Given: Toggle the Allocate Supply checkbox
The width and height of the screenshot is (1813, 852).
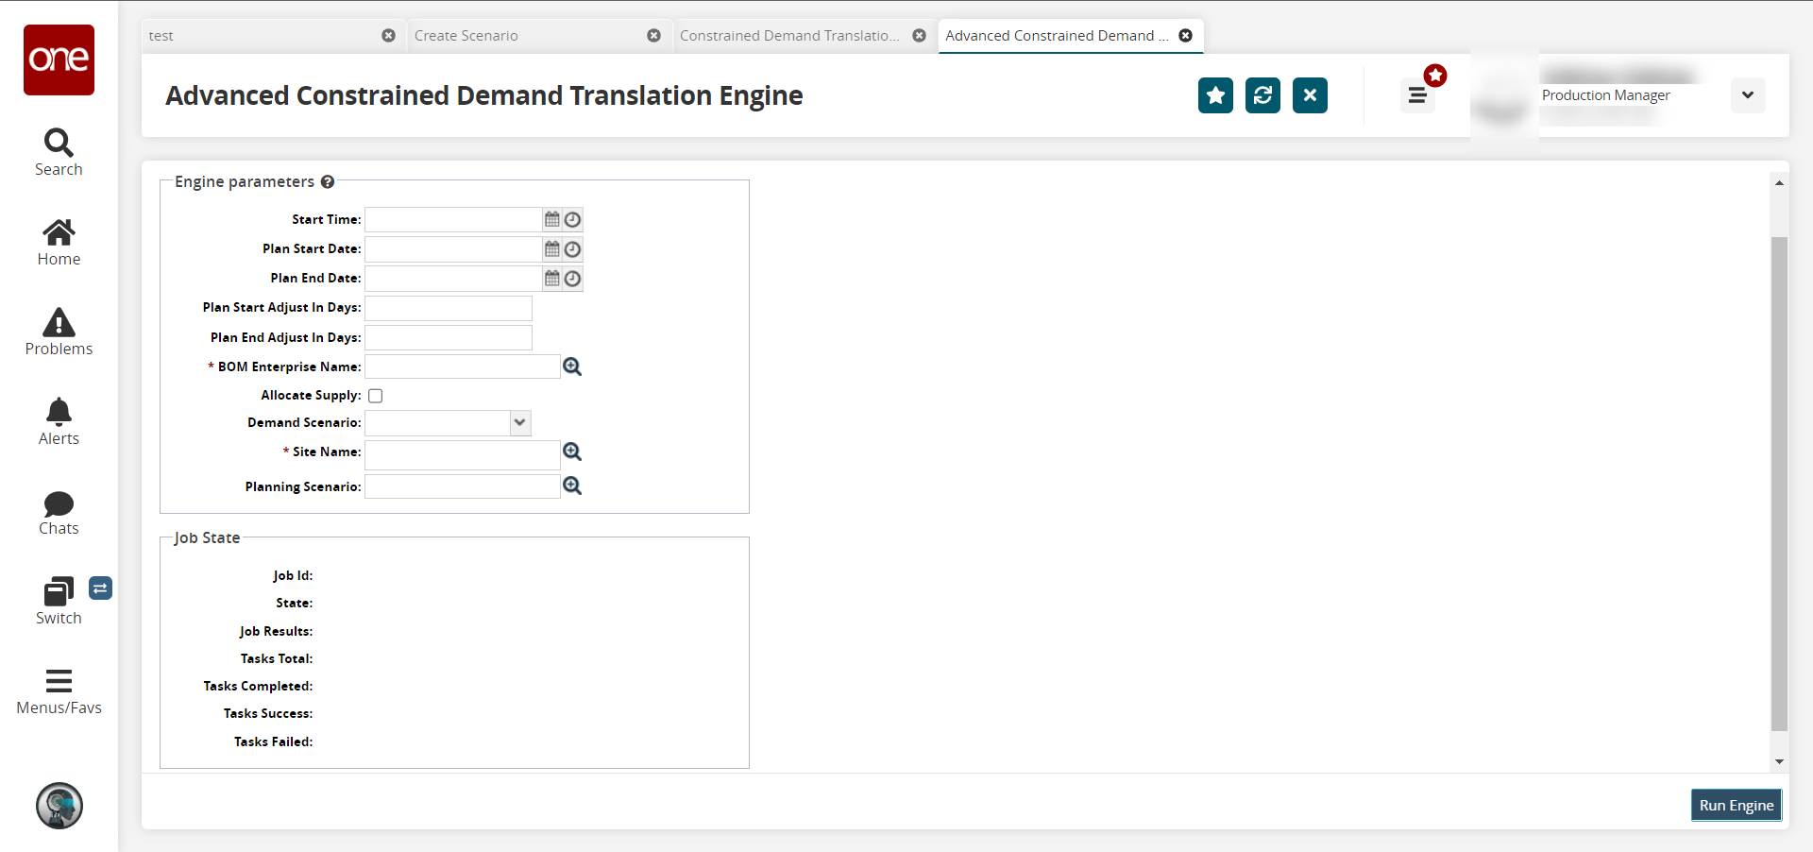Looking at the screenshot, I should (375, 396).
